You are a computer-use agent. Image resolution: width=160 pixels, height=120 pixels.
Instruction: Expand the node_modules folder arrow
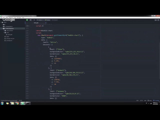4,30
